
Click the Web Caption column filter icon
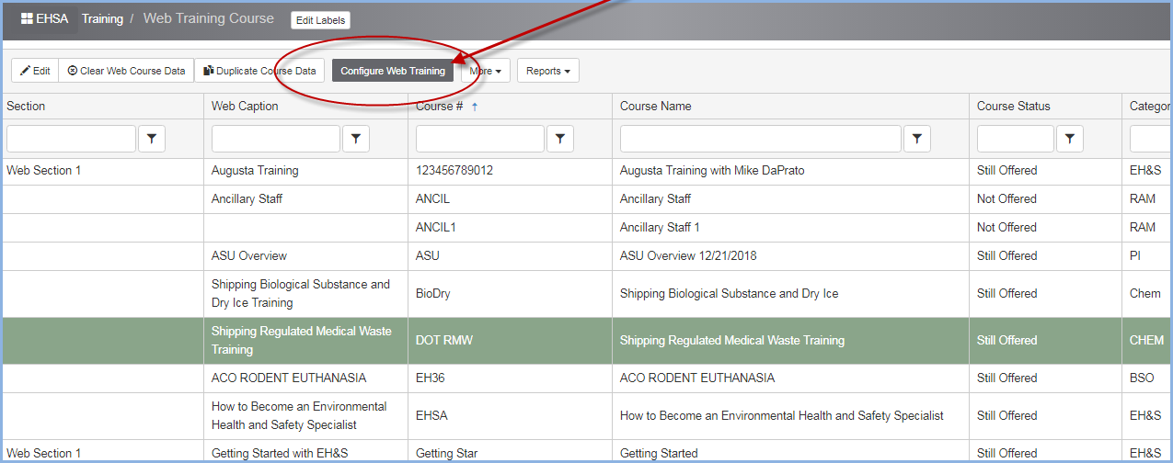click(x=356, y=139)
